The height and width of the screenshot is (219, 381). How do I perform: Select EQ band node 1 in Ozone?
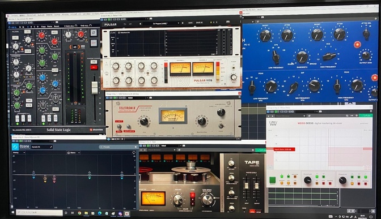(33, 175)
